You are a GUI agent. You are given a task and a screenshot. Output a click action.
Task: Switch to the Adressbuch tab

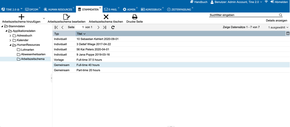coord(151,10)
